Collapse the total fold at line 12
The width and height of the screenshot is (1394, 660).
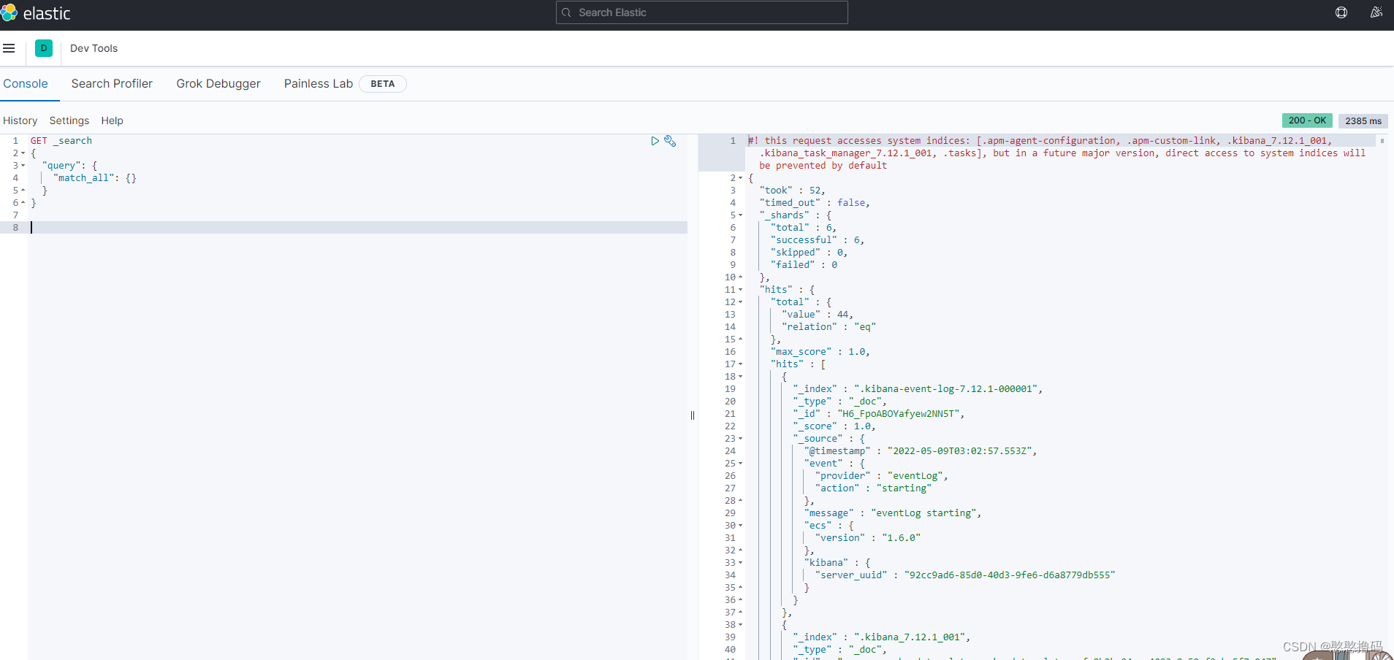coord(740,302)
